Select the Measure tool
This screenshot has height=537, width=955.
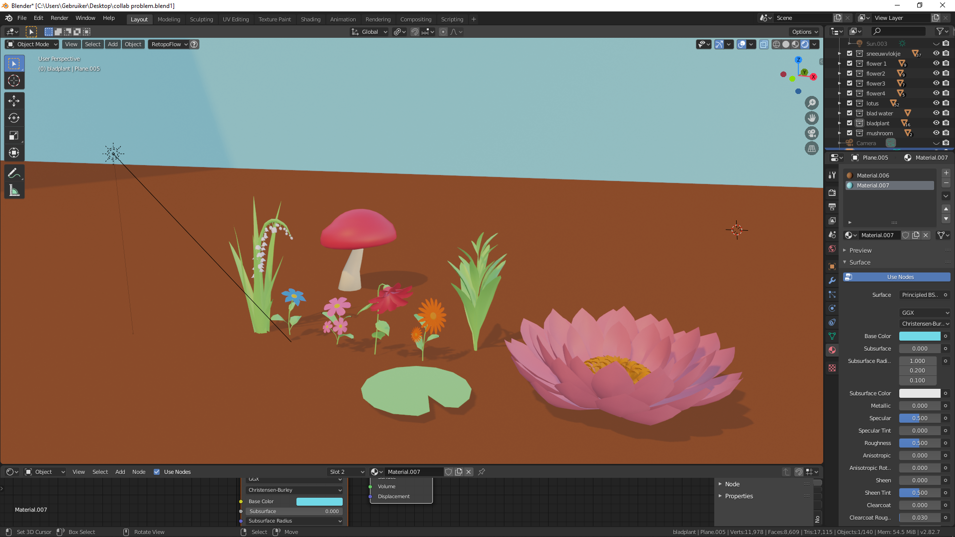tap(14, 190)
